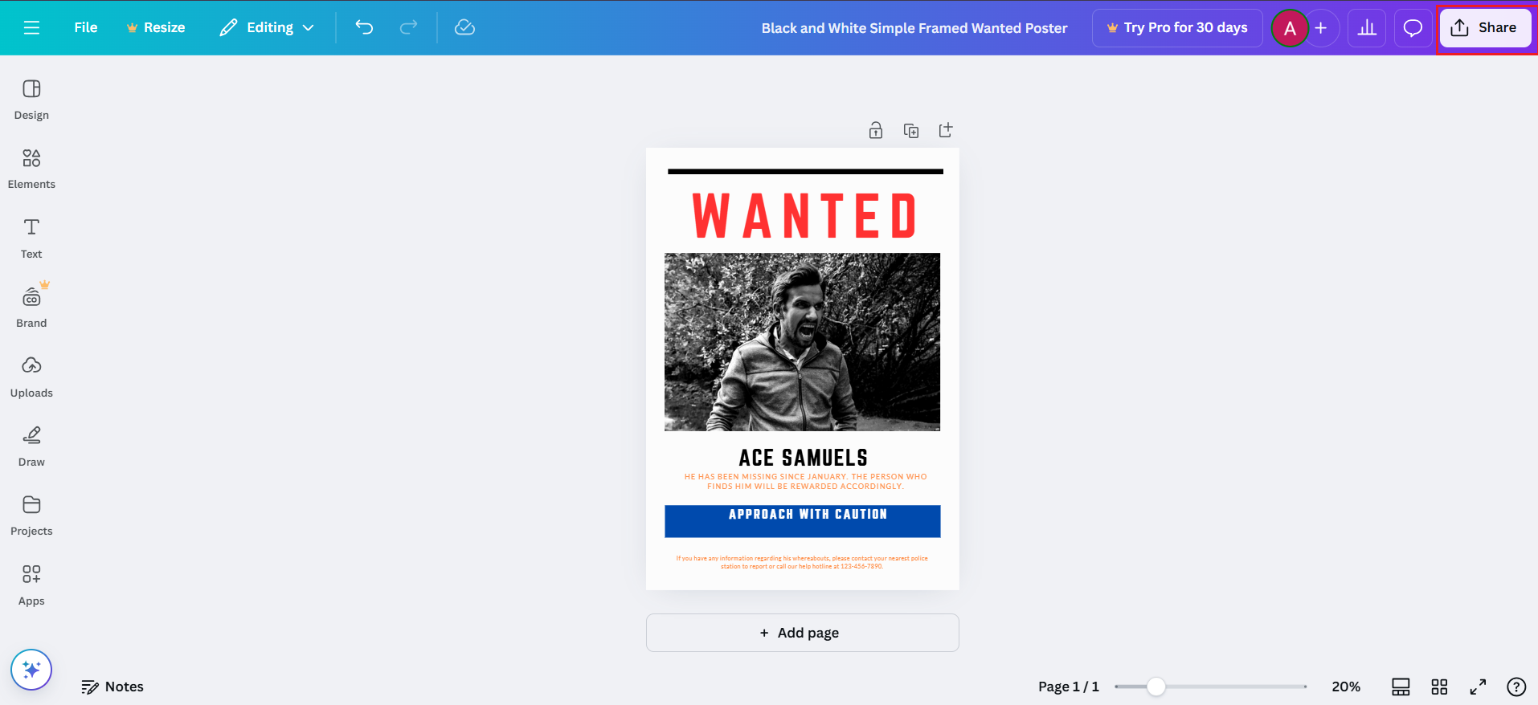Open the main hamburger menu
Image resolution: width=1538 pixels, height=705 pixels.
click(31, 28)
